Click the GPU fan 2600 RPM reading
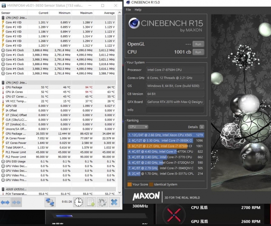The image size is (271, 226). click(251, 221)
